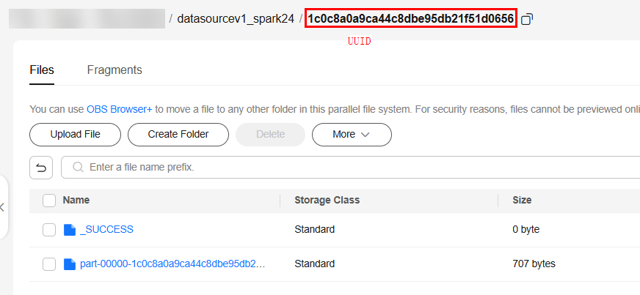Viewport: 640px width, 295px height.
Task: Click the search magnifier icon
Action: point(78,167)
